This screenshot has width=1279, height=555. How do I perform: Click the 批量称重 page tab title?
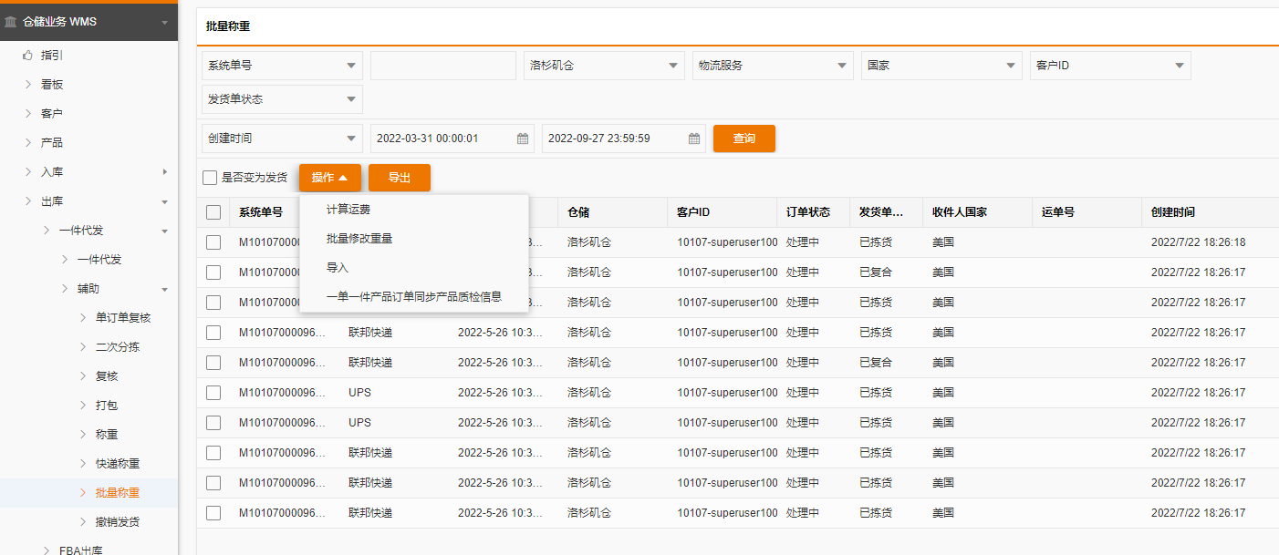[x=228, y=26]
